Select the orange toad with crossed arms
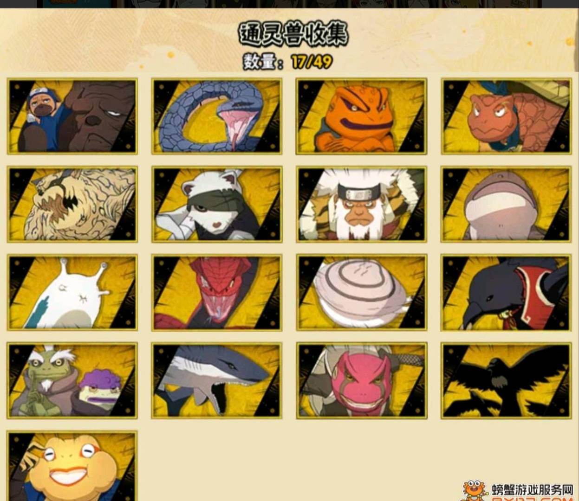 (x=362, y=116)
